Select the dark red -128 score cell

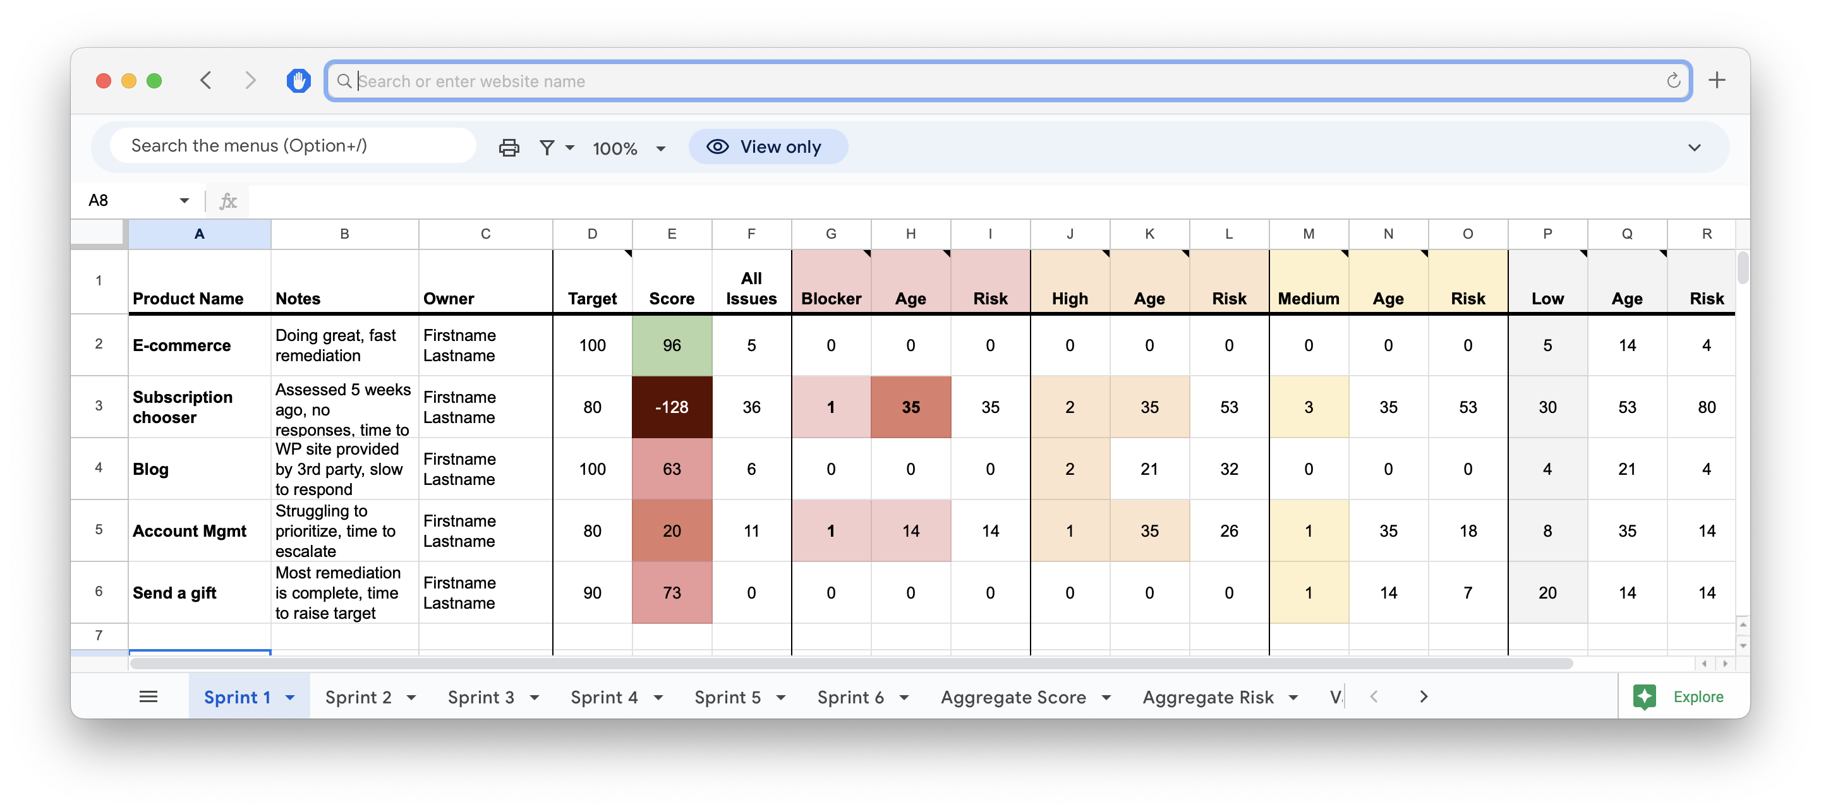pos(672,407)
